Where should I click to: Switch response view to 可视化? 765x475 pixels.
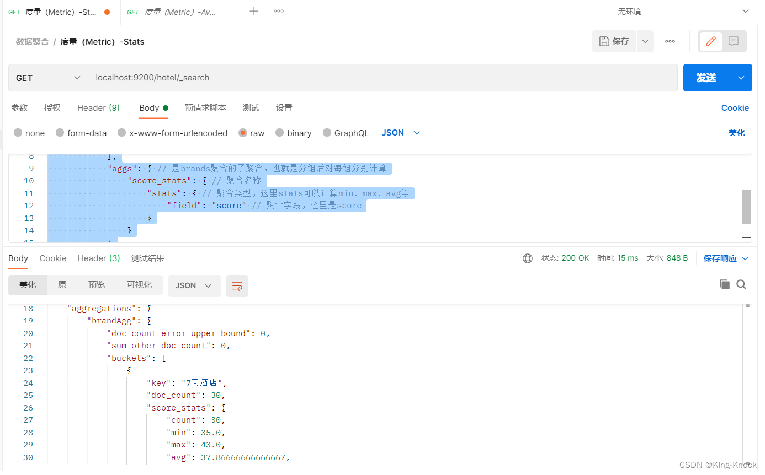139,285
